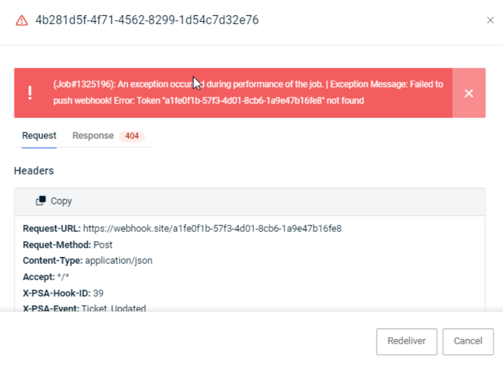The width and height of the screenshot is (503, 370).
Task: Close the webhook details dialog
Action: 490,20
